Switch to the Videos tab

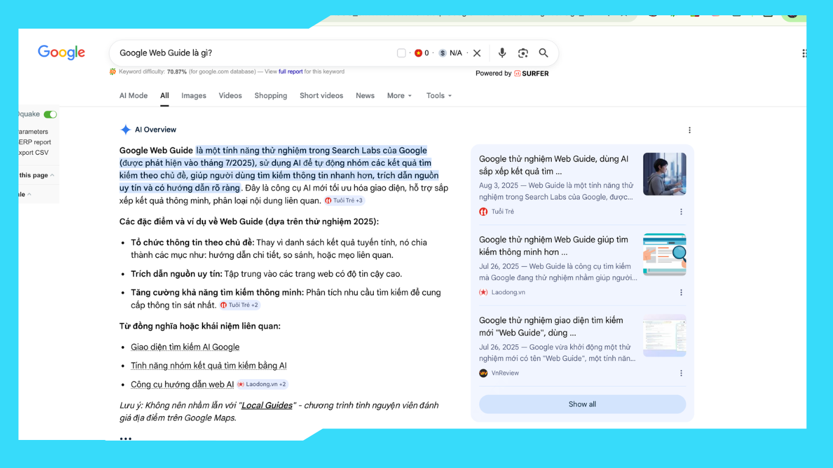tap(231, 96)
